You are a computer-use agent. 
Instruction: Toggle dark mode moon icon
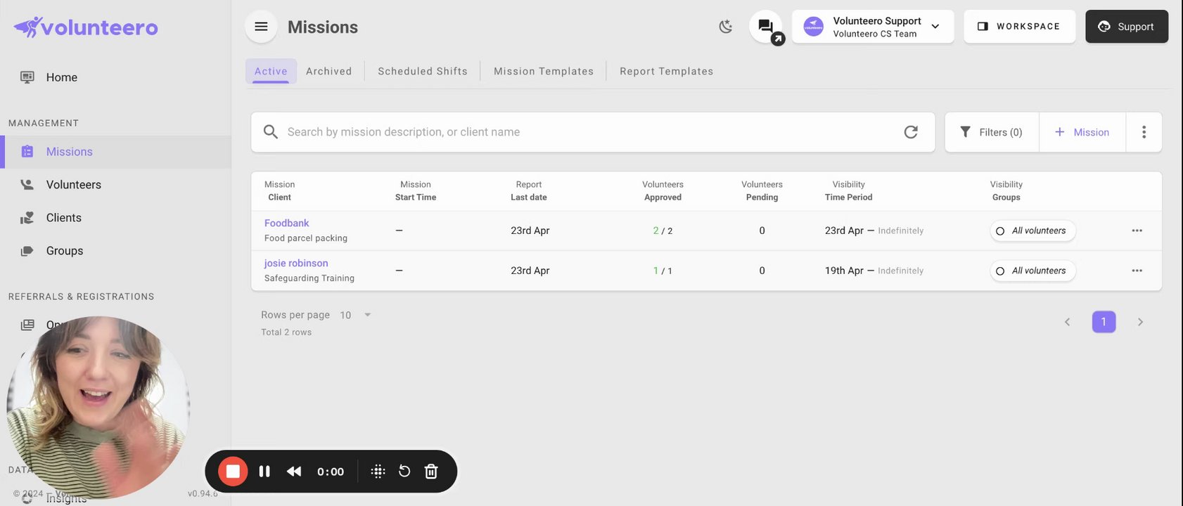pos(726,27)
